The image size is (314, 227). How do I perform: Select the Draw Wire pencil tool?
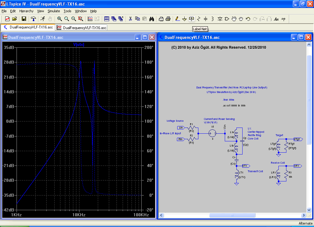[x=177, y=19]
